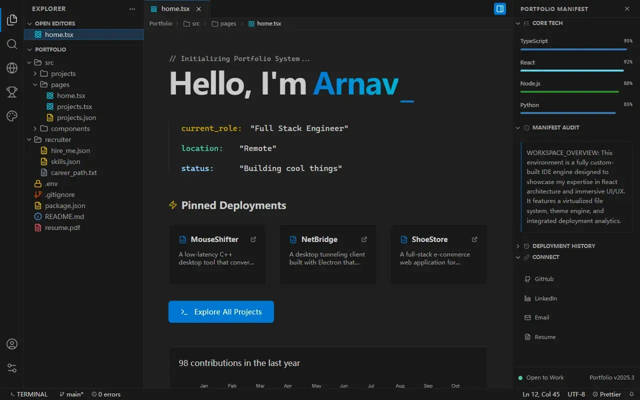Viewport: 640px width, 400px height.
Task: Open the trophy achievements icon
Action: click(x=12, y=92)
